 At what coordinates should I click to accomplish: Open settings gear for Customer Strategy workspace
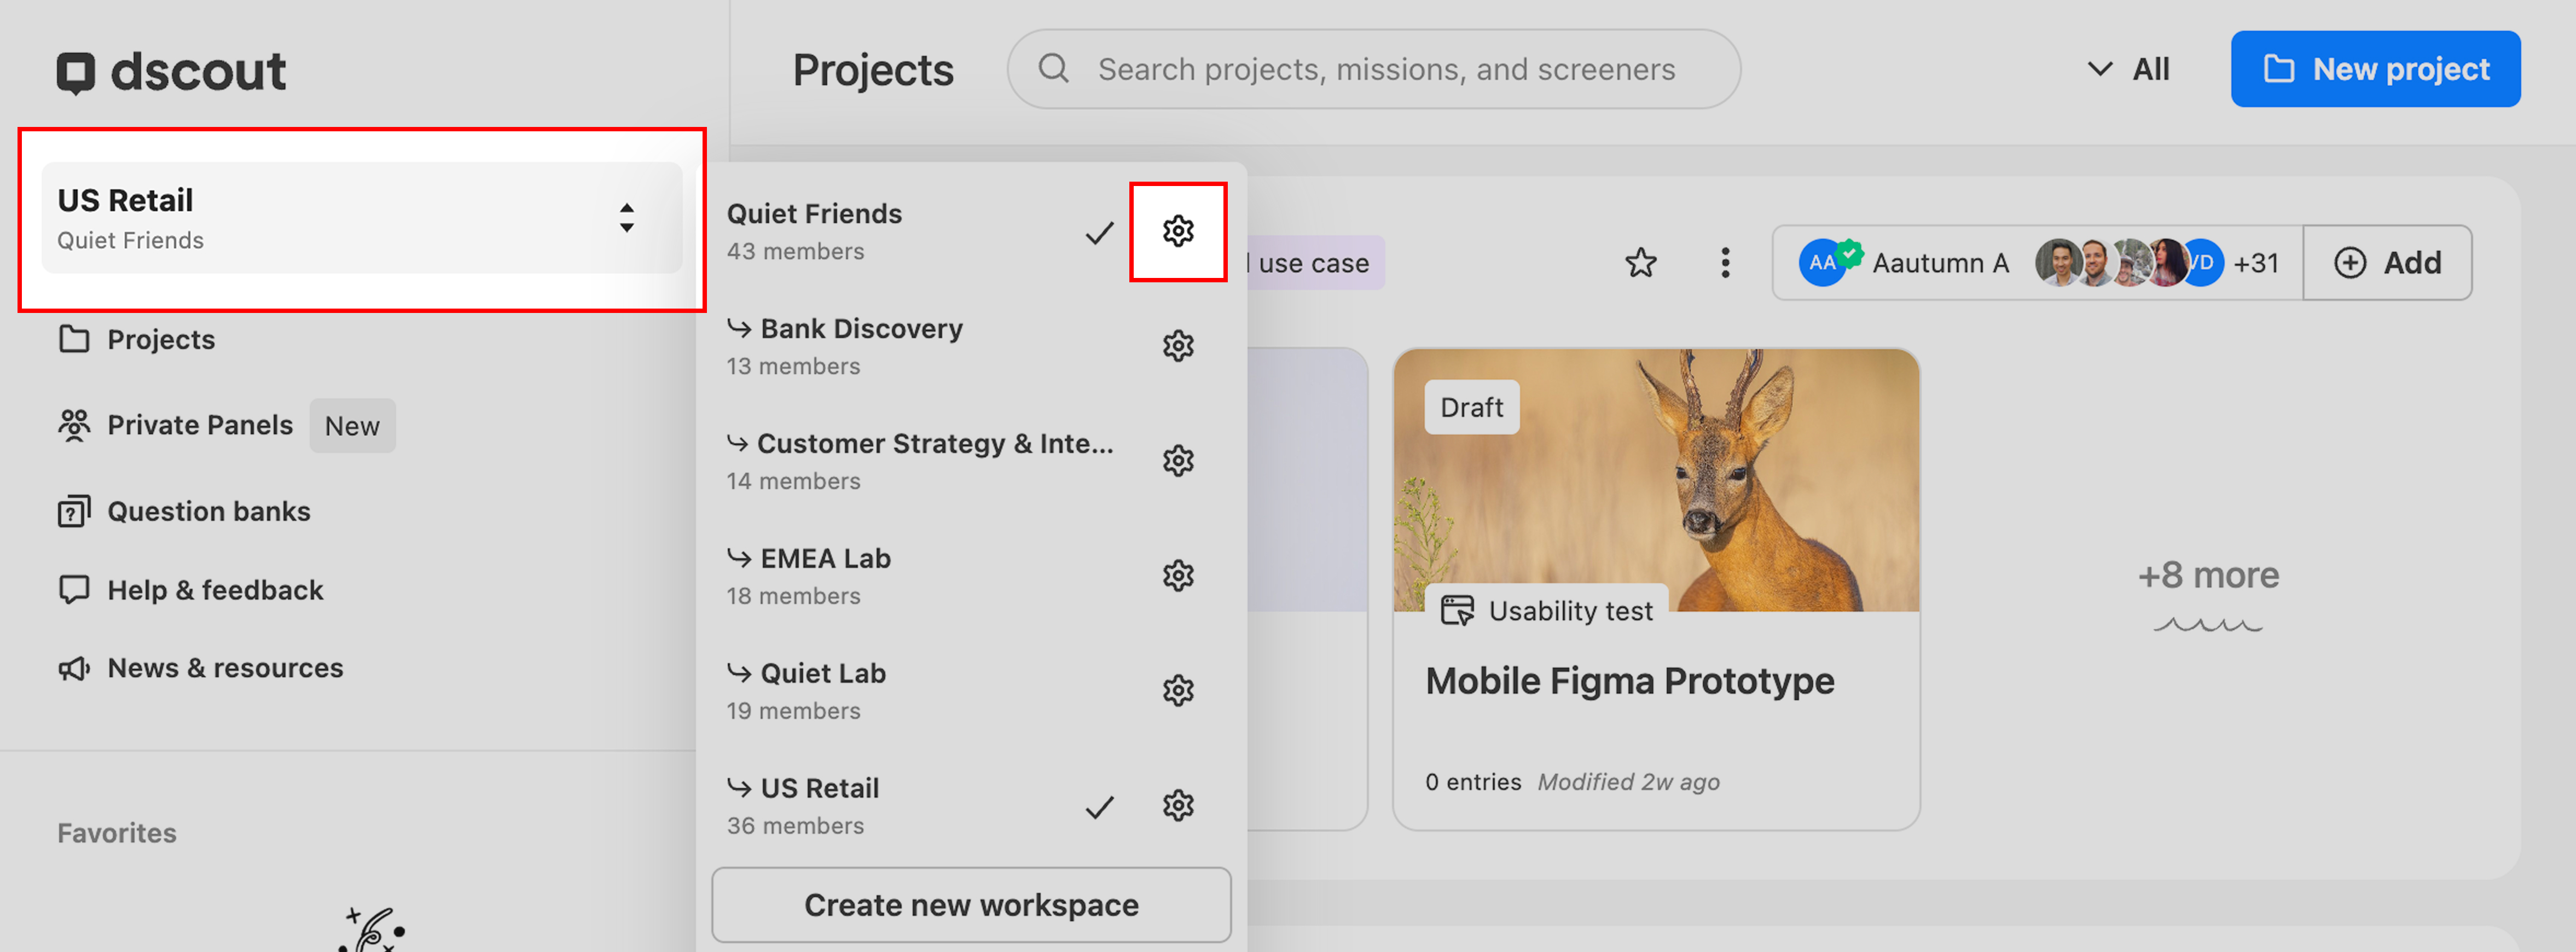(1177, 461)
